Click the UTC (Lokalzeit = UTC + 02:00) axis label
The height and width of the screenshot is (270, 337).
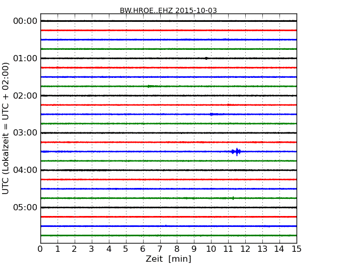click(6, 128)
